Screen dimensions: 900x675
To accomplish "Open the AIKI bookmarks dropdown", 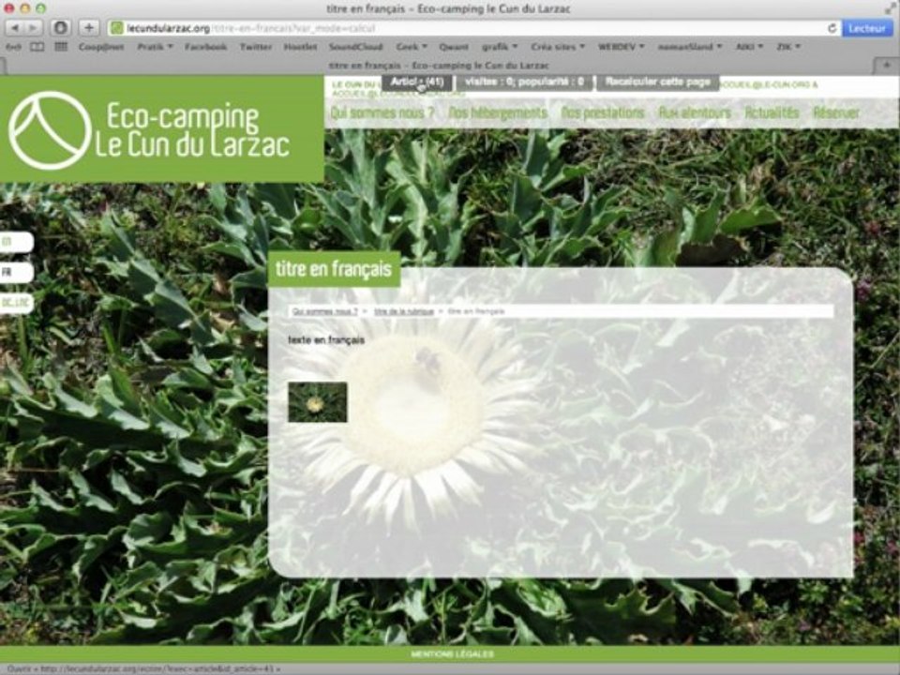I will (750, 47).
